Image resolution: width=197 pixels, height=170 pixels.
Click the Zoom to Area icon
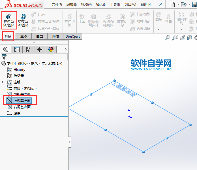[x=175, y=38]
